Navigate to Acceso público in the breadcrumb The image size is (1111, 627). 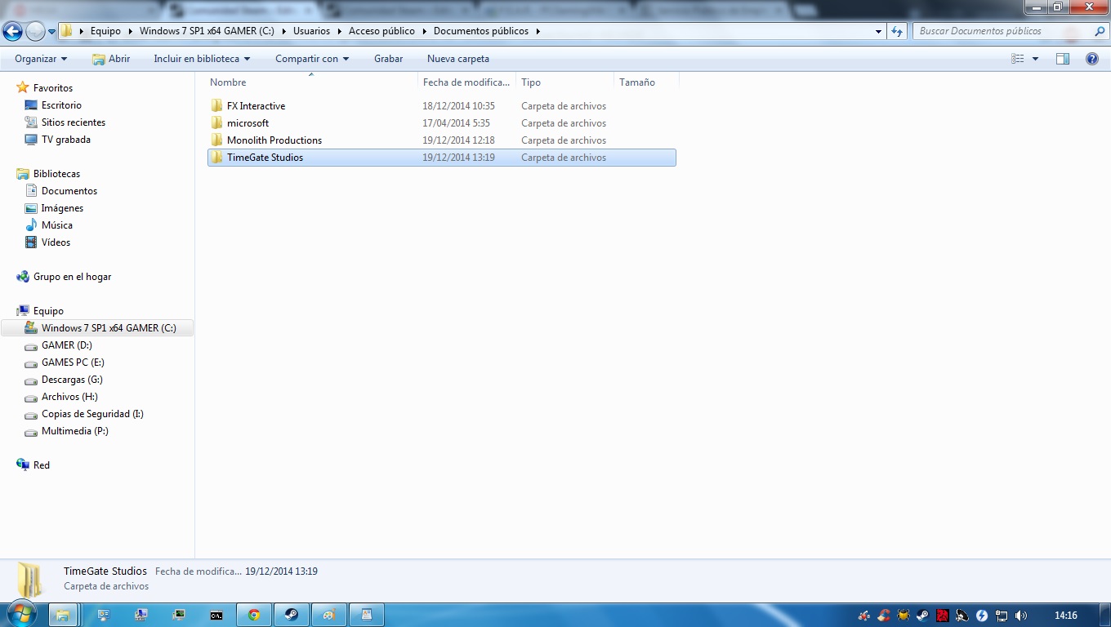tap(381, 31)
